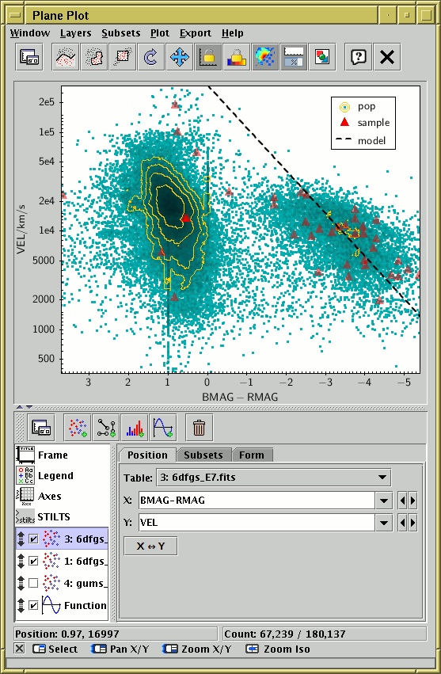Open the Plot menu

[x=160, y=33]
